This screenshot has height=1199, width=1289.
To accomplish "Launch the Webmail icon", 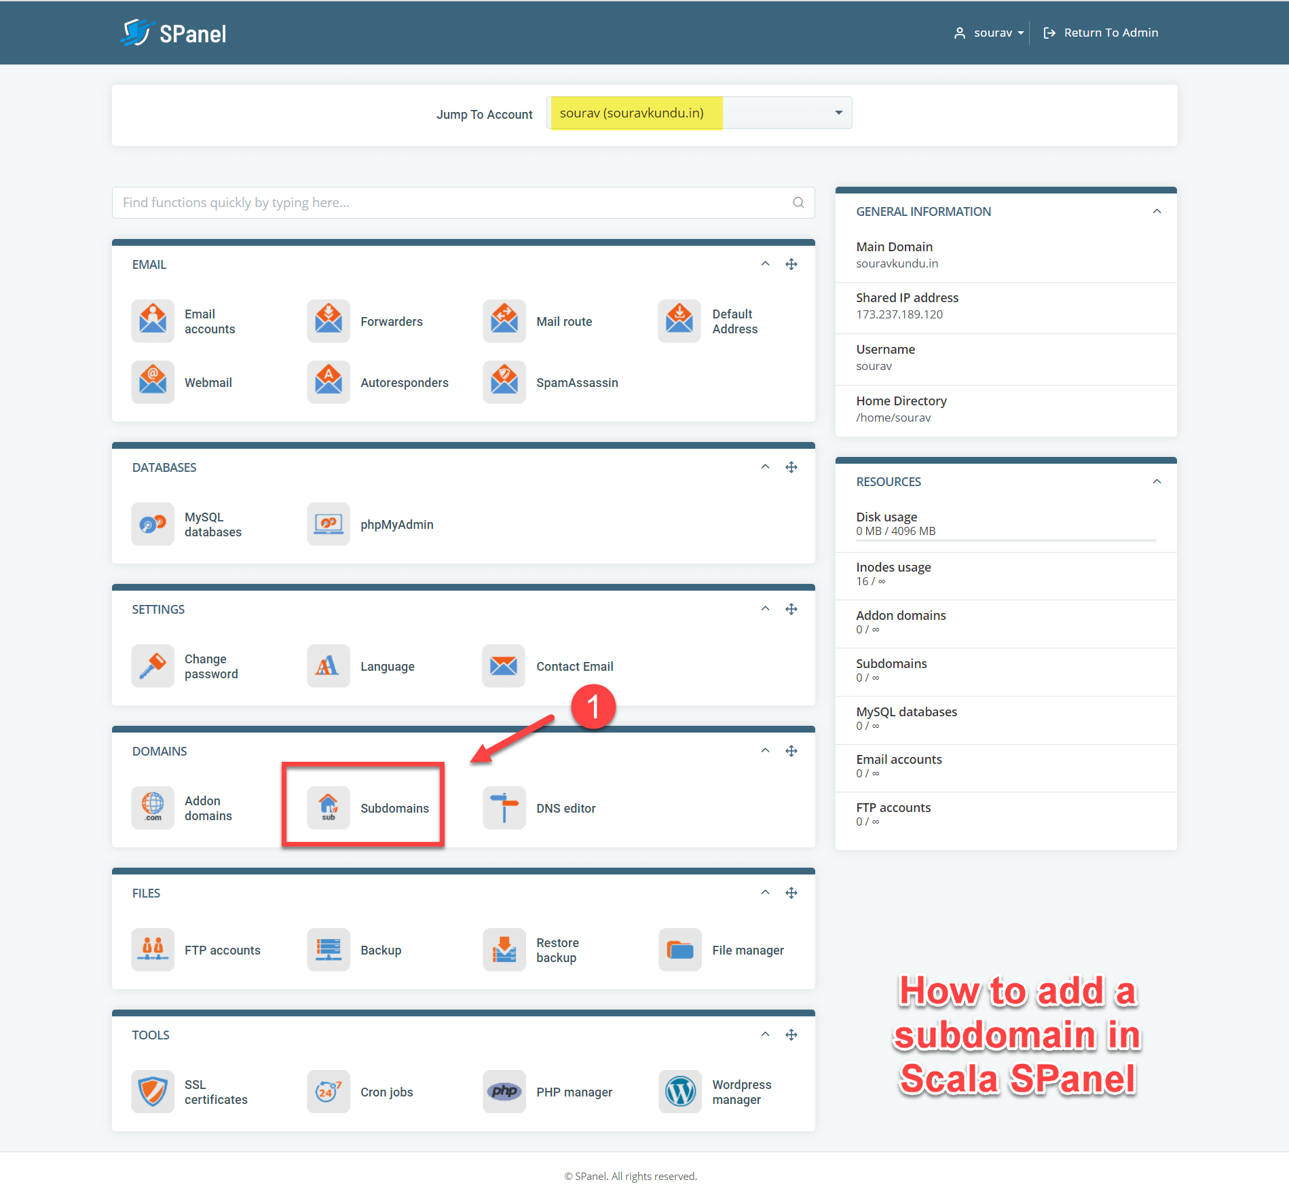I will [153, 382].
